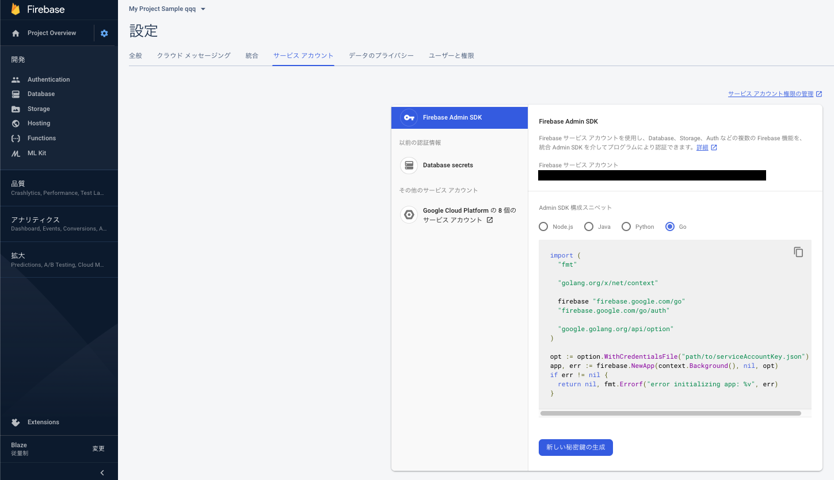The width and height of the screenshot is (834, 480).
Task: Click the Admin SDK 構成スニペット label
Action: point(575,208)
